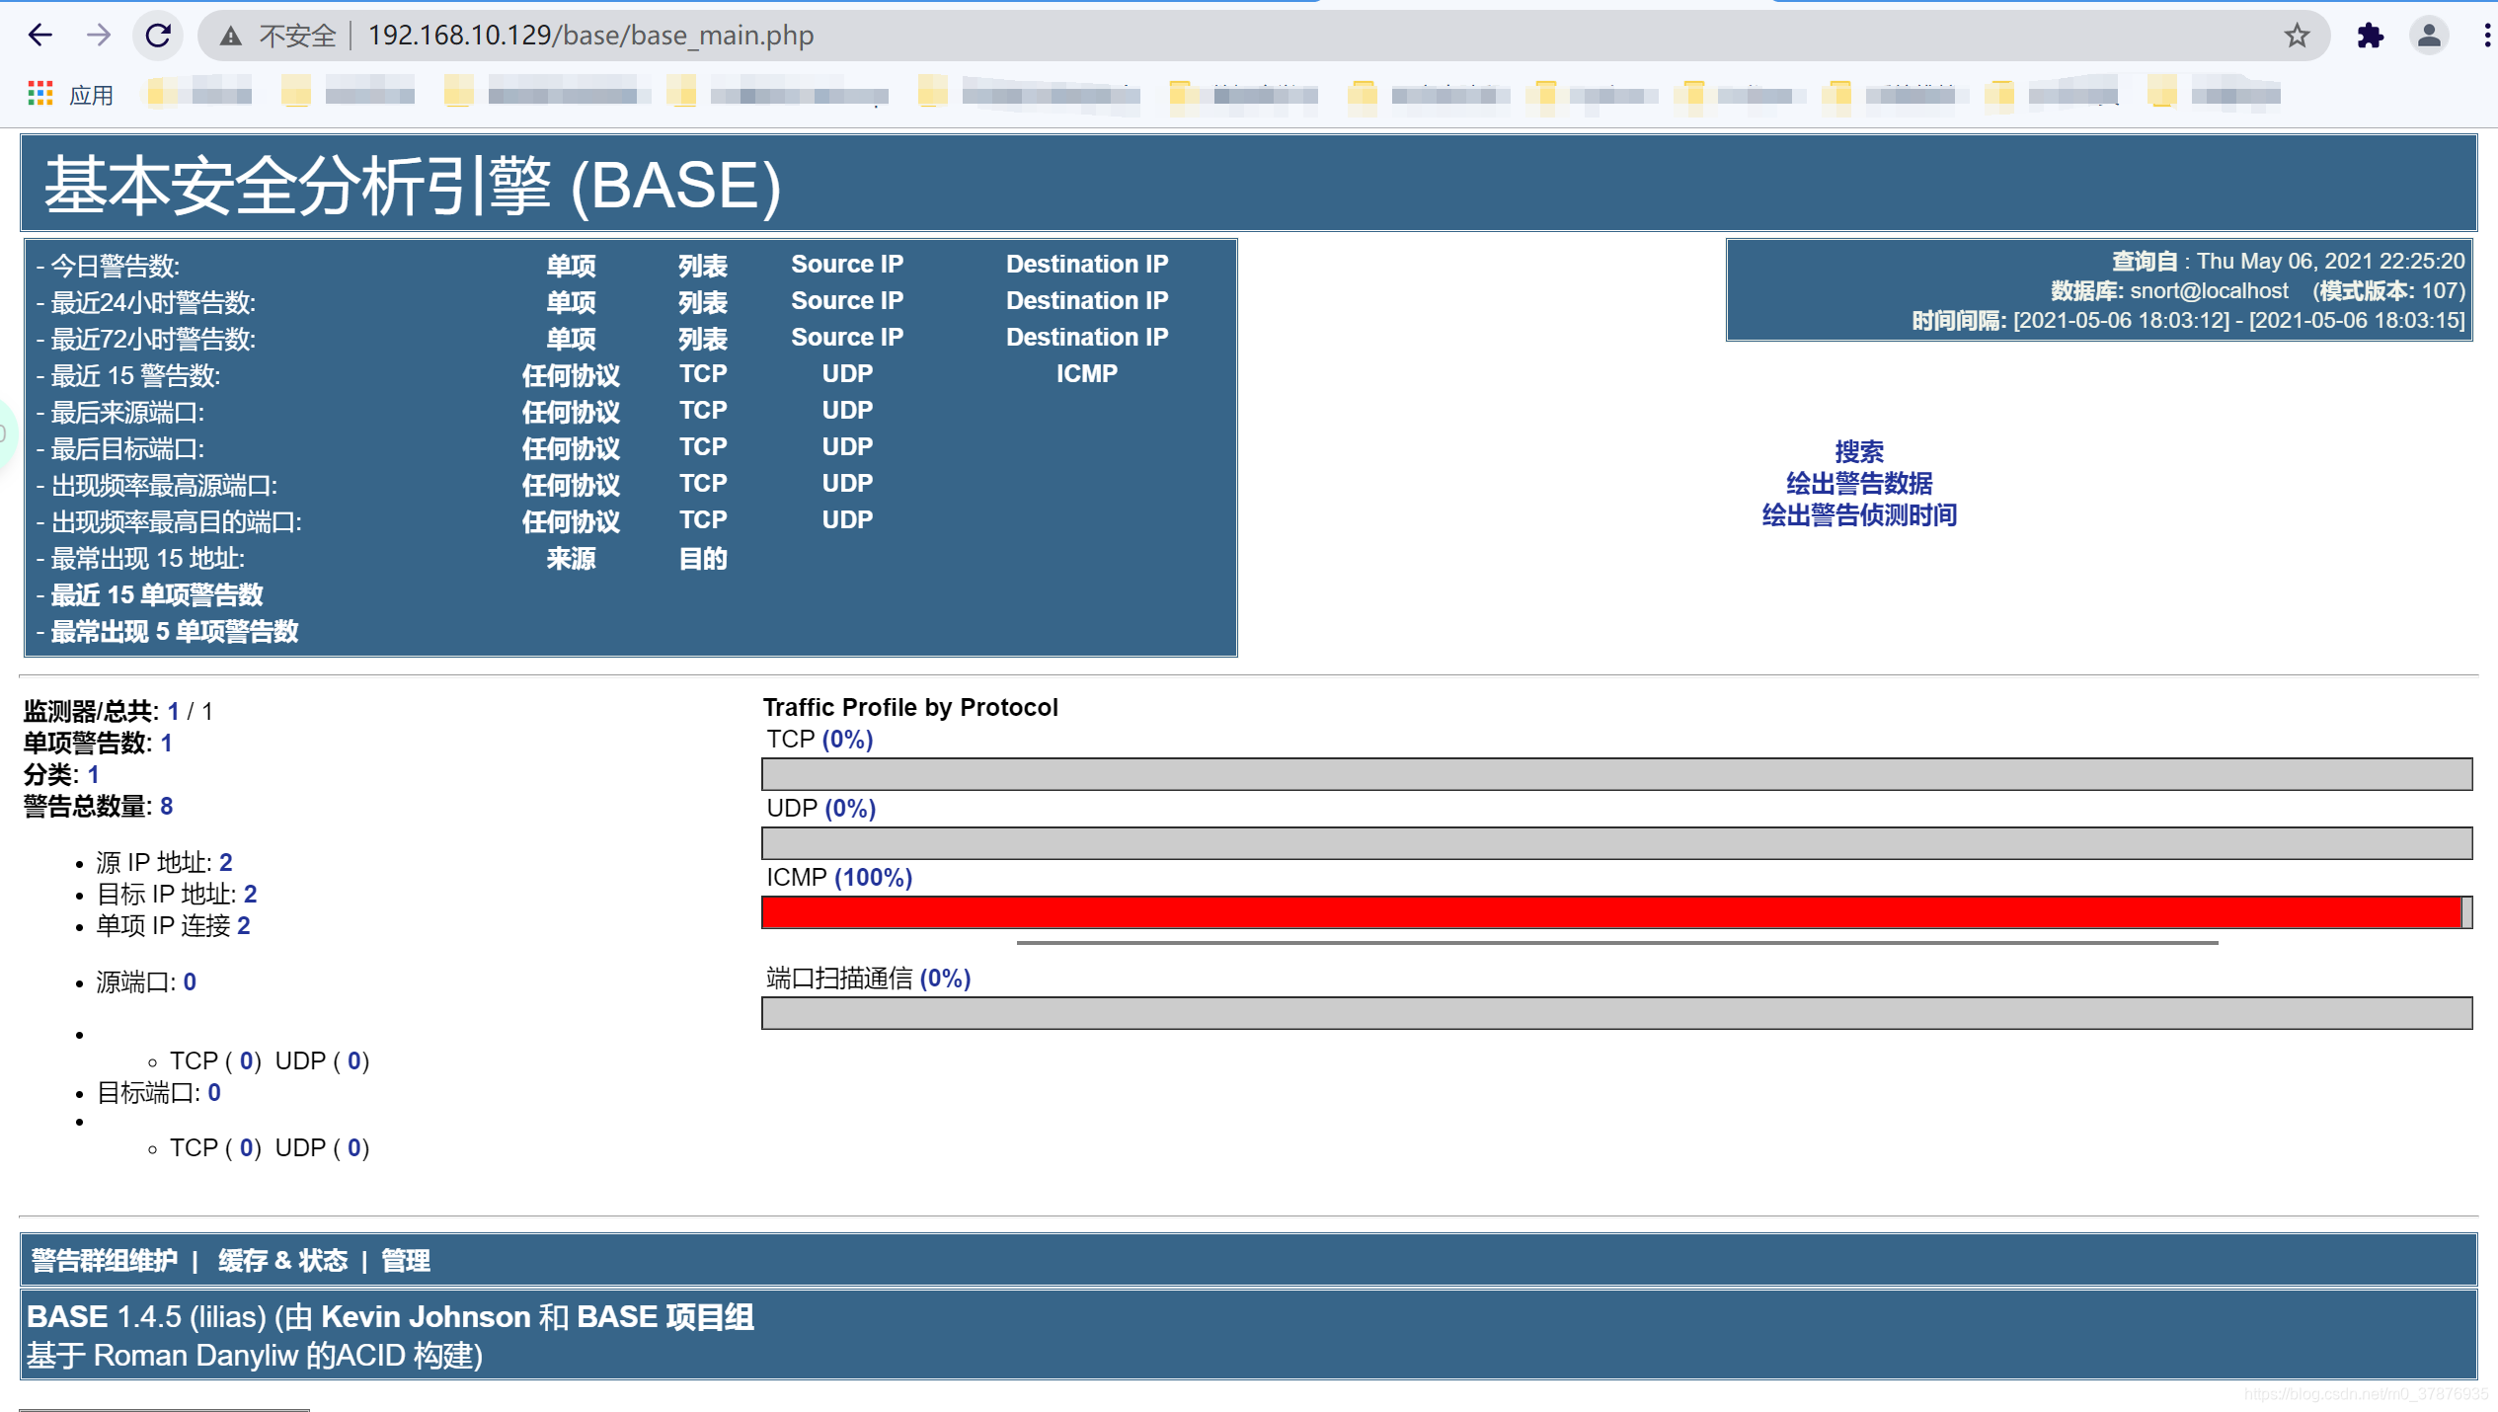Viewport: 2498px width, 1412px height.
Task: Bookmark page with the star icon
Action: 2297,36
